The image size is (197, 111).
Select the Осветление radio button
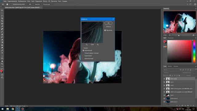pos(83,56)
